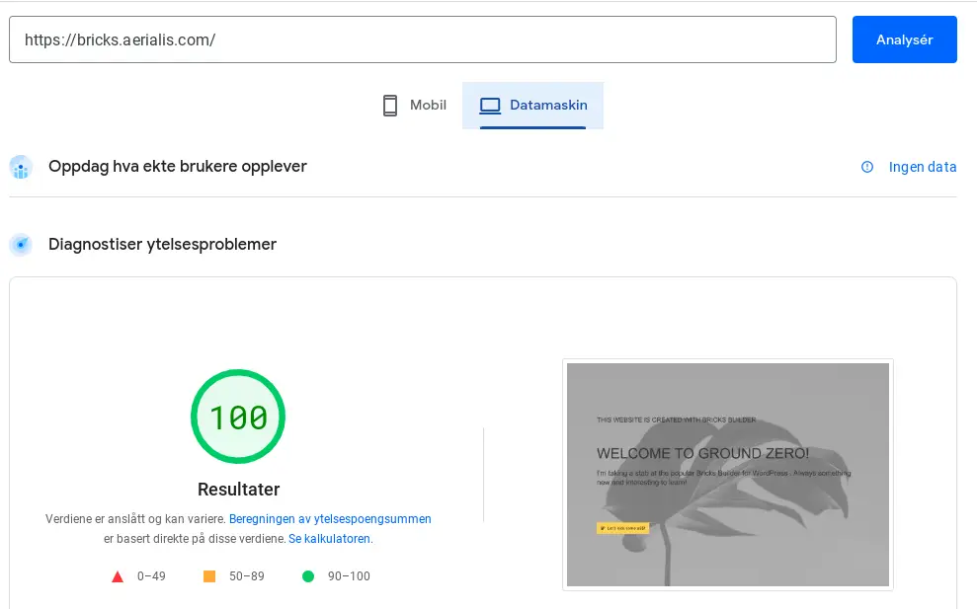Click the Diagnostiser ytelsesproblemer section icon
Image resolution: width=977 pixels, height=609 pixels.
coord(21,245)
